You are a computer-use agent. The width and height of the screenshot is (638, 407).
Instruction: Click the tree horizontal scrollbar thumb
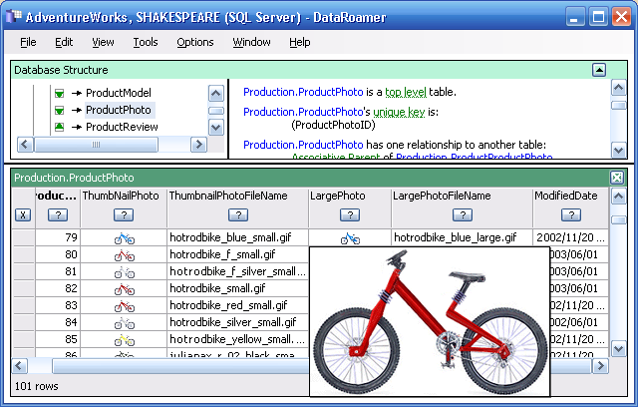click(96, 145)
